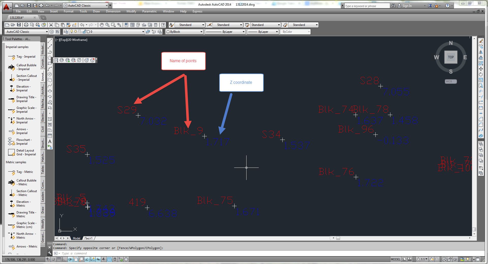Open the Layer Properties Manager icon

tap(66, 32)
